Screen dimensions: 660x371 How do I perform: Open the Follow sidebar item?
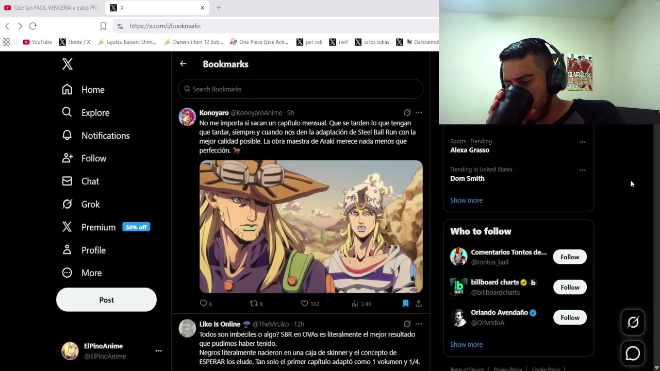[84, 158]
